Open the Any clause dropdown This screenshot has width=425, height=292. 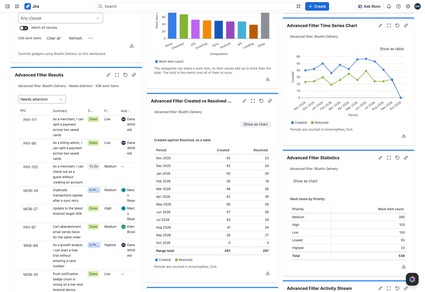(x=61, y=18)
